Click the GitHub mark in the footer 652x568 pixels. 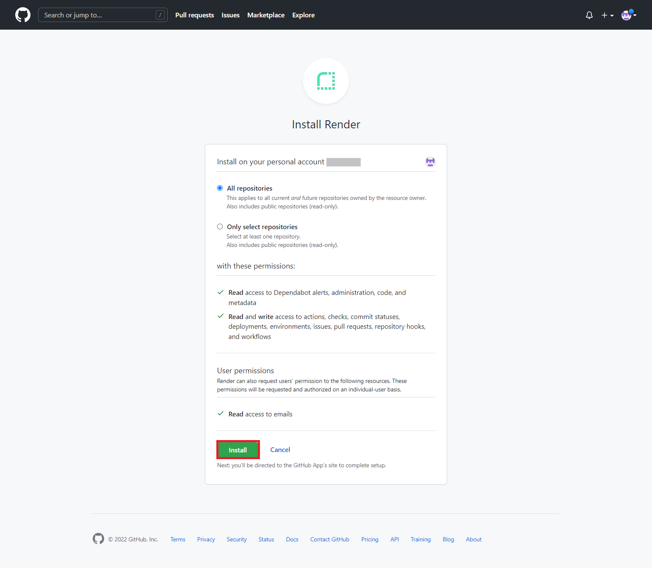point(98,539)
